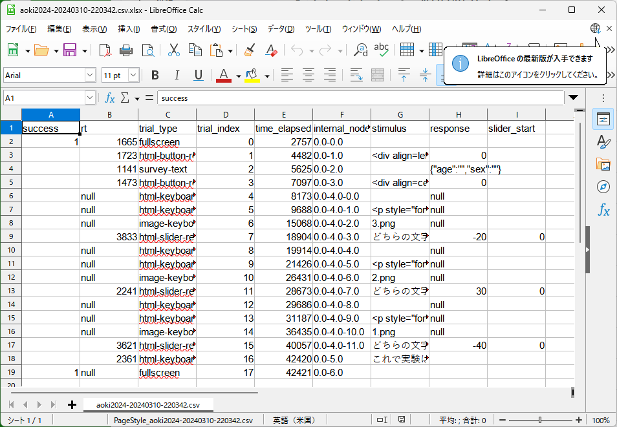Click the formula equals sign icon
Screen dimensions: 617x427
tap(149, 98)
